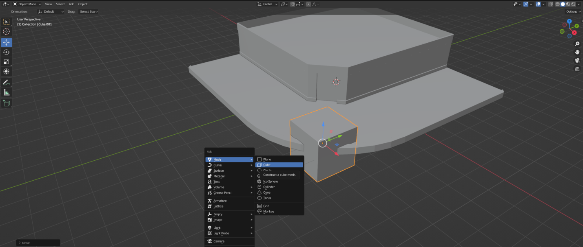
Task: Click the X axis on navigation gizmo
Action: [574, 32]
